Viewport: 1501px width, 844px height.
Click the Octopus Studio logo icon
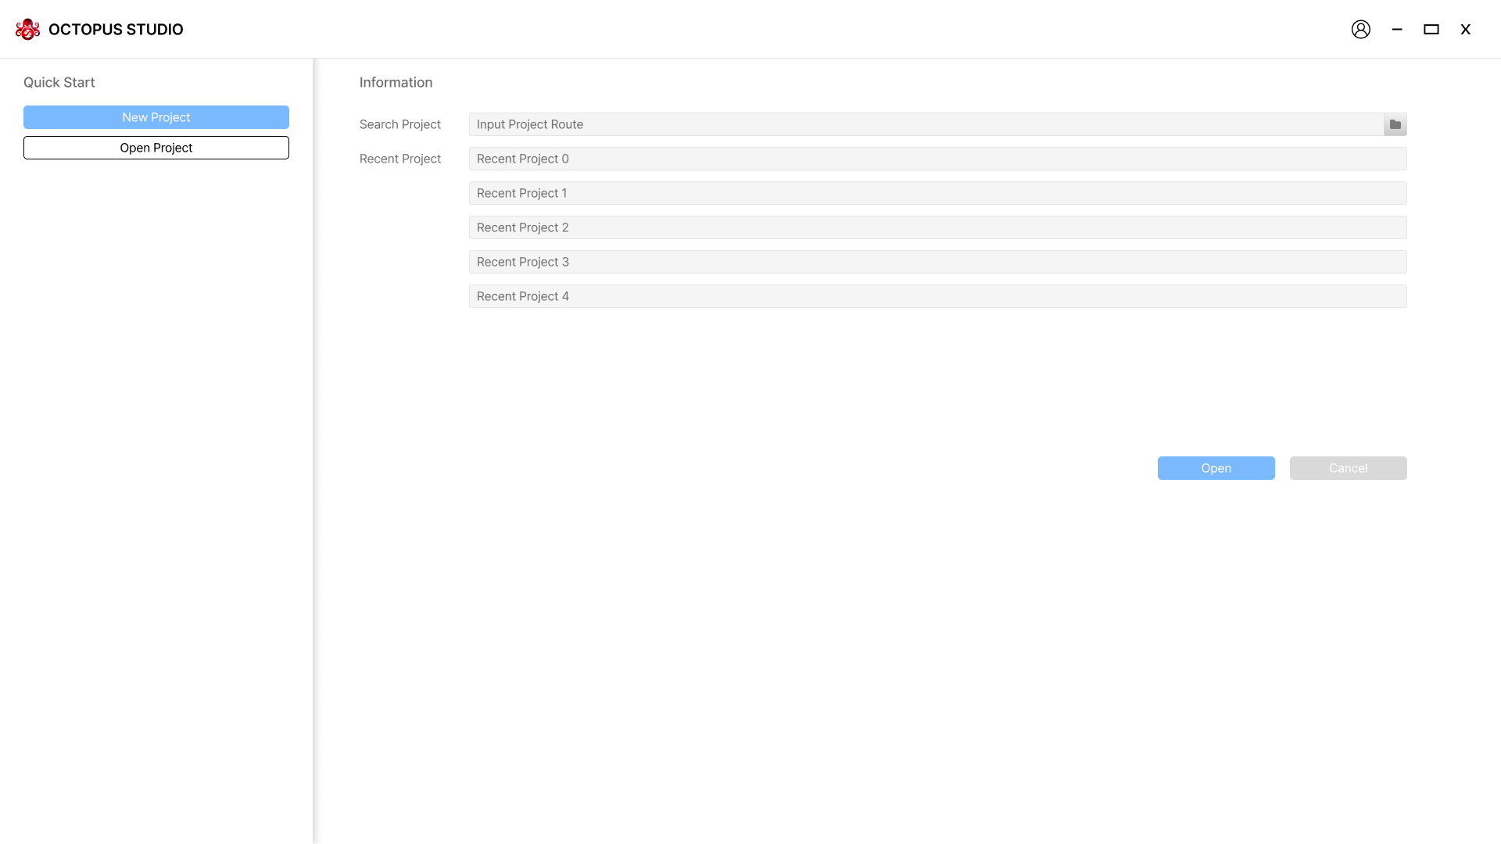(27, 29)
